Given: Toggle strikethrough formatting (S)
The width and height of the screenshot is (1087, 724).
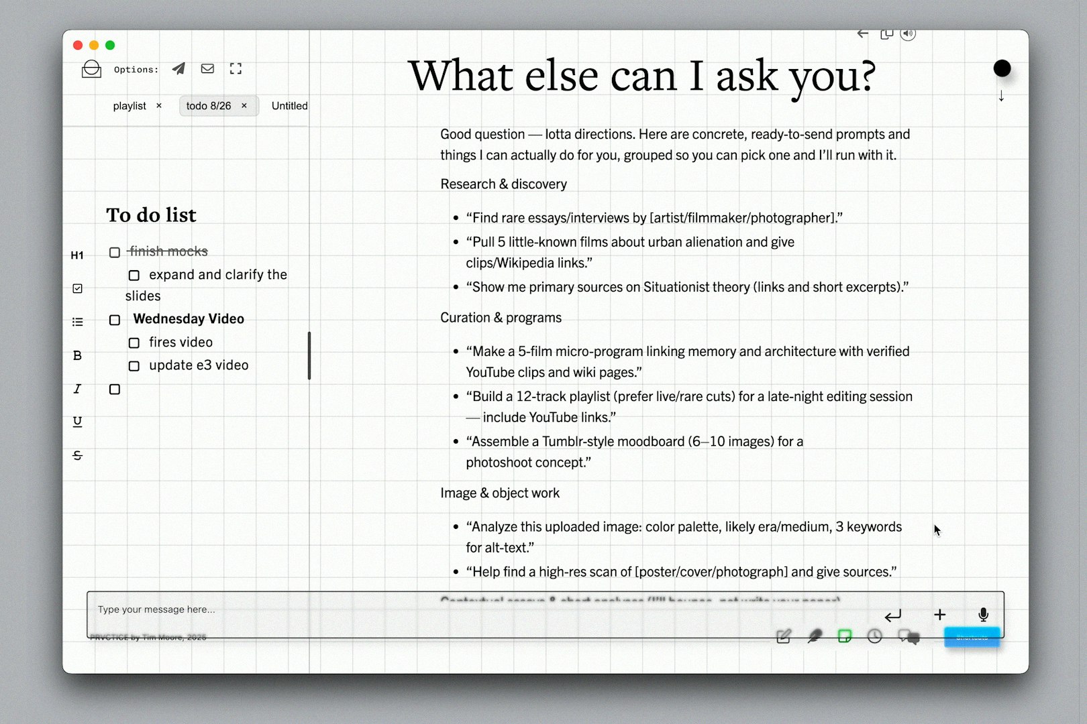Looking at the screenshot, I should pos(77,455).
